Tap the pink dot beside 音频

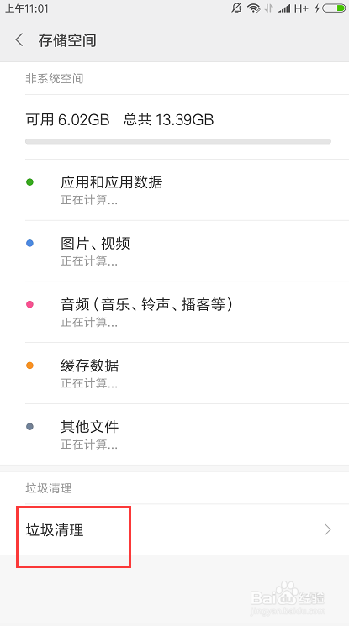(x=29, y=304)
